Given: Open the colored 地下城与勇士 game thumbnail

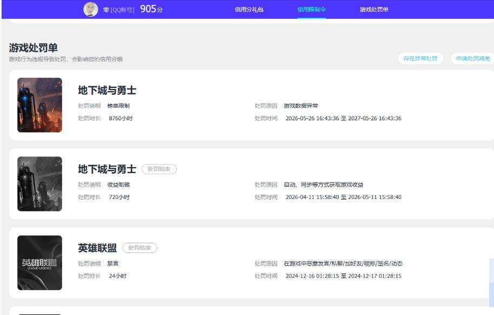Looking at the screenshot, I should 39,105.
